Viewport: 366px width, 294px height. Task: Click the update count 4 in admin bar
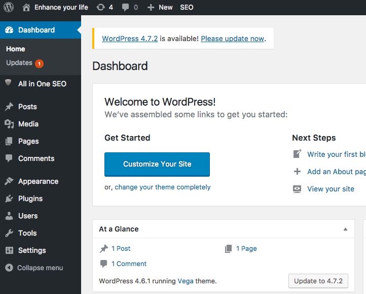[111, 8]
